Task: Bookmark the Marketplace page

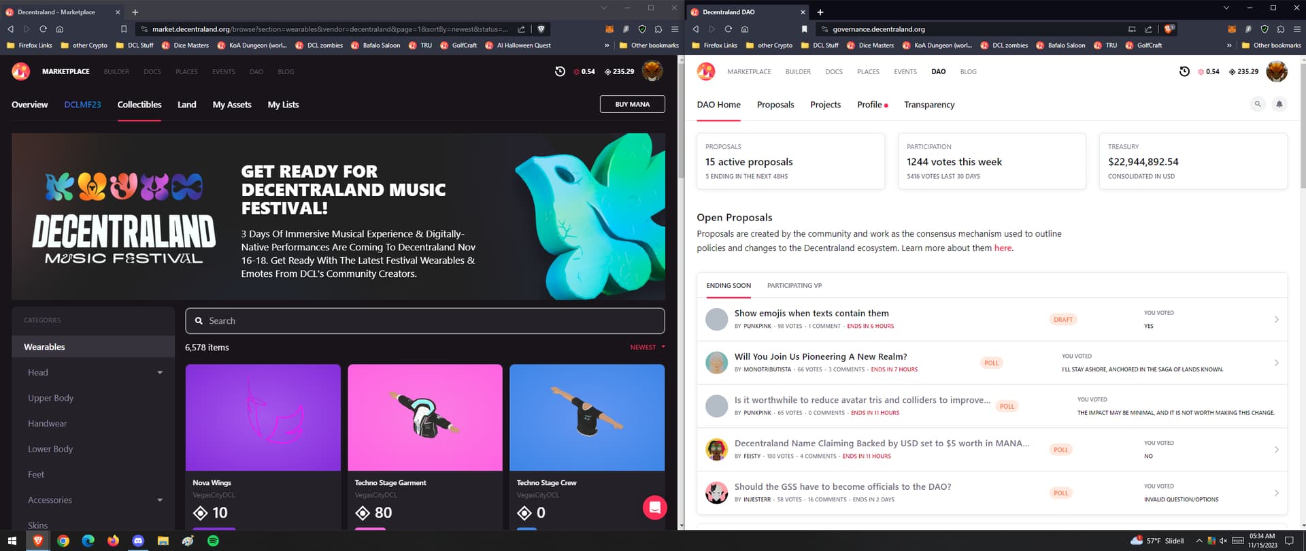Action: 124,29
